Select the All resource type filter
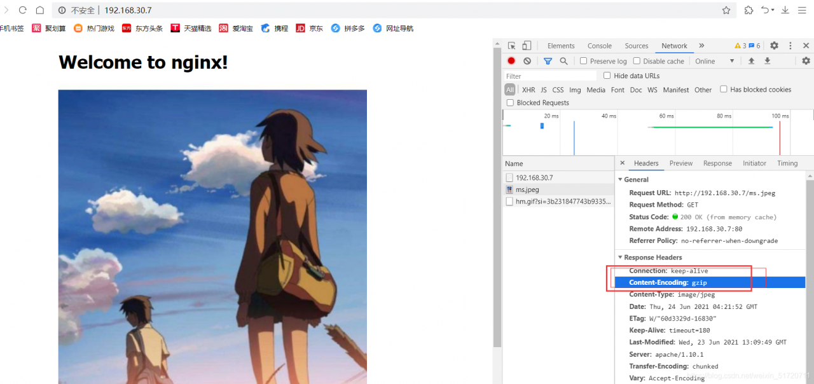 coord(510,90)
